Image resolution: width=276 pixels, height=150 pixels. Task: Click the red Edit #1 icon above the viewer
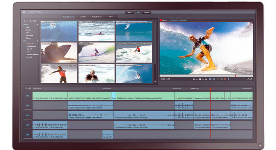pos(161,20)
